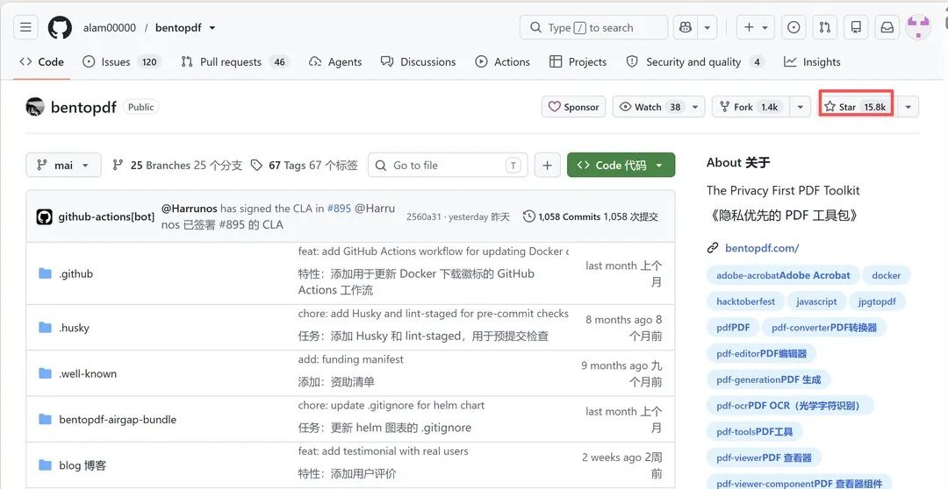Select the javascript topic tag
Image resolution: width=948 pixels, height=489 pixels.
coord(816,301)
